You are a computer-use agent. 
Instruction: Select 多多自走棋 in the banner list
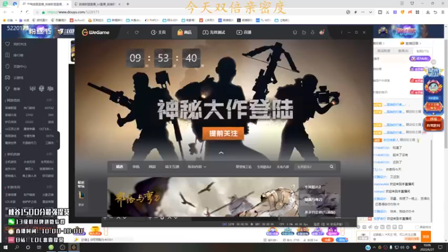tap(320, 212)
